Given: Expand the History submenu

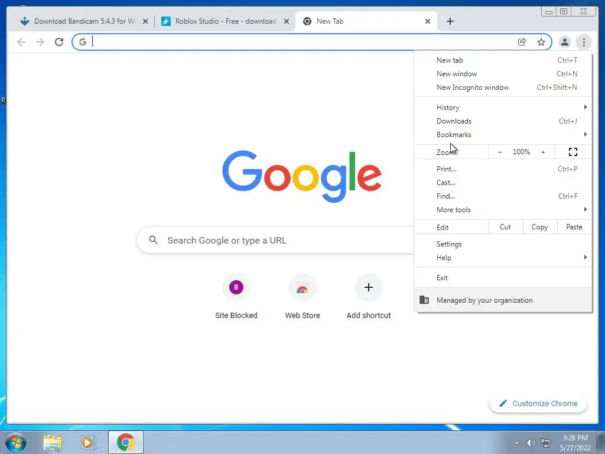Looking at the screenshot, I should tap(503, 108).
